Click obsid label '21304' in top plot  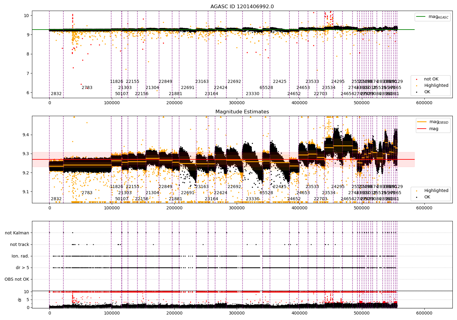(152, 88)
